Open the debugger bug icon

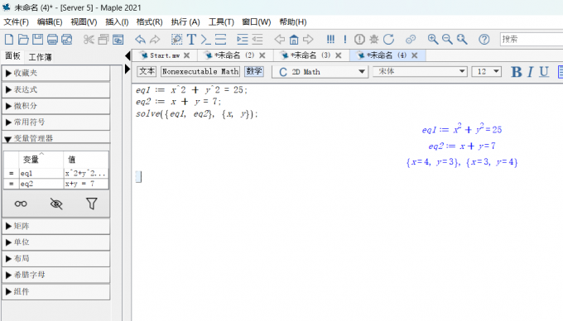tap(373, 39)
